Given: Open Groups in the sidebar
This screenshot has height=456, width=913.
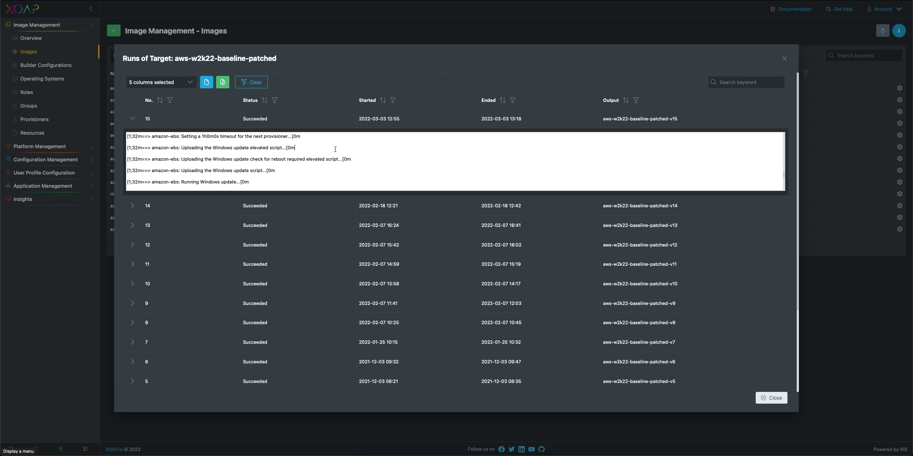Looking at the screenshot, I should [29, 106].
